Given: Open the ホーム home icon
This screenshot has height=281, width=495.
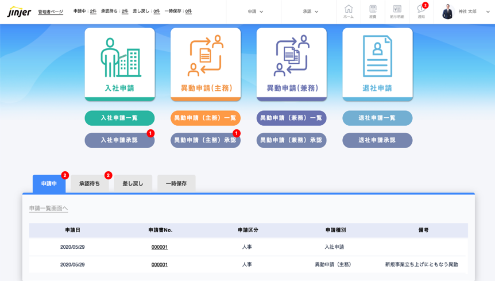Looking at the screenshot, I should (349, 11).
